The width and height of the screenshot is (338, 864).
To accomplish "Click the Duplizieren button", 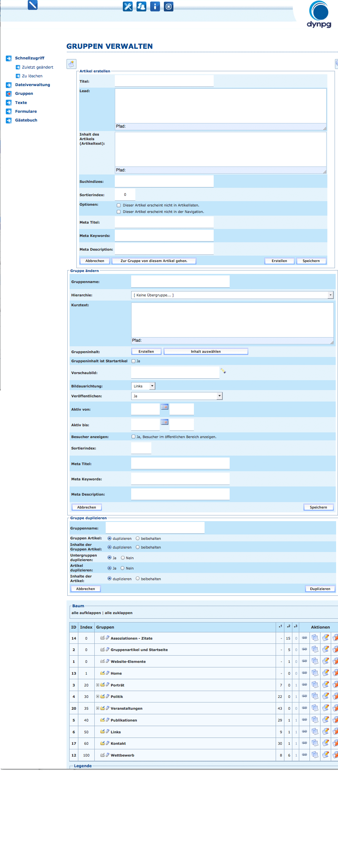I will [x=320, y=589].
